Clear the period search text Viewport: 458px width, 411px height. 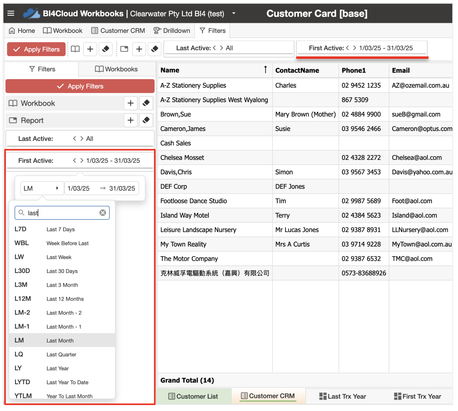(103, 213)
